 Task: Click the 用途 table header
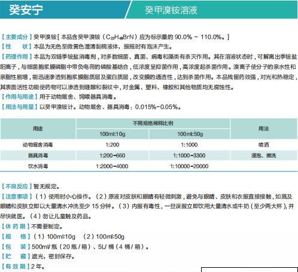(38, 129)
